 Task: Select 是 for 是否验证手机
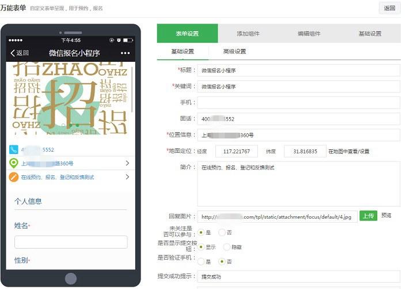click(x=201, y=261)
